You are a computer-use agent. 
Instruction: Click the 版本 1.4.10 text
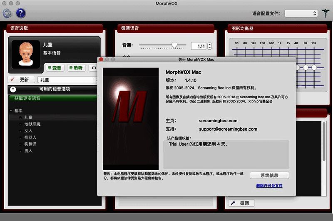click(181, 80)
